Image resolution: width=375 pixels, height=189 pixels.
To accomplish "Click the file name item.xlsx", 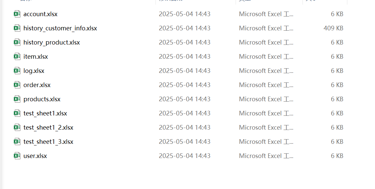I will pyautogui.click(x=36, y=56).
